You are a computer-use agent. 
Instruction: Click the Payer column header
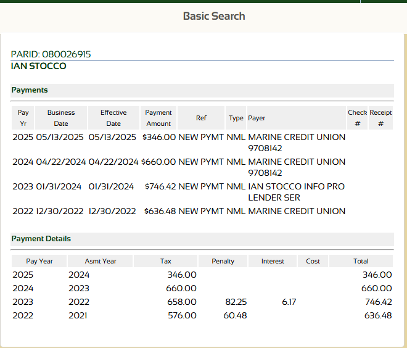click(x=257, y=118)
